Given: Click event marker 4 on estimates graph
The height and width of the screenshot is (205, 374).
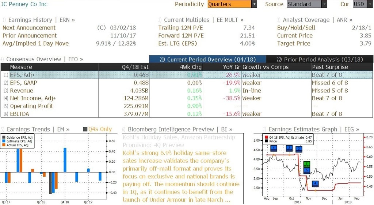Looking at the screenshot, I should tap(315, 184).
